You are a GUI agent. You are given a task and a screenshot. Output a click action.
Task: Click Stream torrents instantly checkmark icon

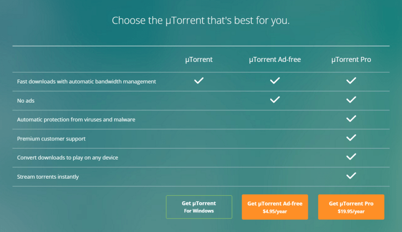pyautogui.click(x=351, y=176)
